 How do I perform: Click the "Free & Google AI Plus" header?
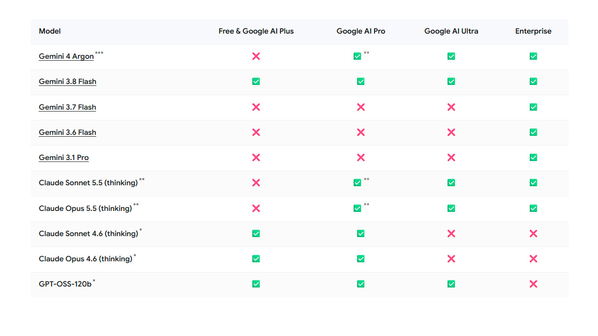[256, 31]
